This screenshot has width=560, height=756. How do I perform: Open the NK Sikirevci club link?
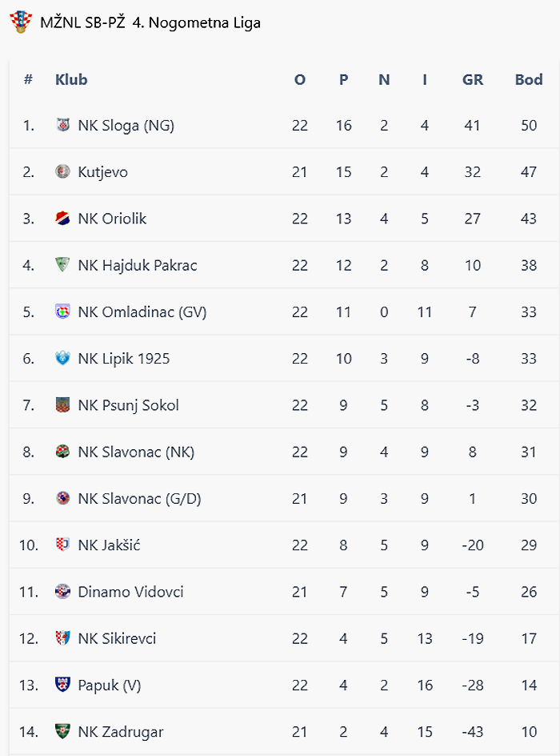[x=117, y=638]
